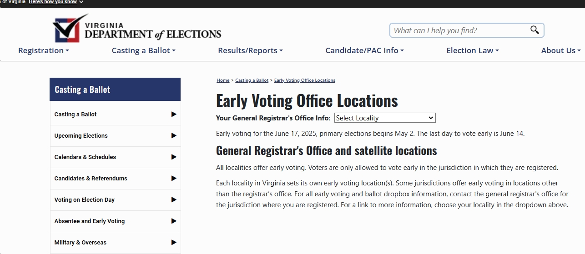The image size is (585, 254).
Task: Open the Results/Reports menu
Action: point(251,50)
